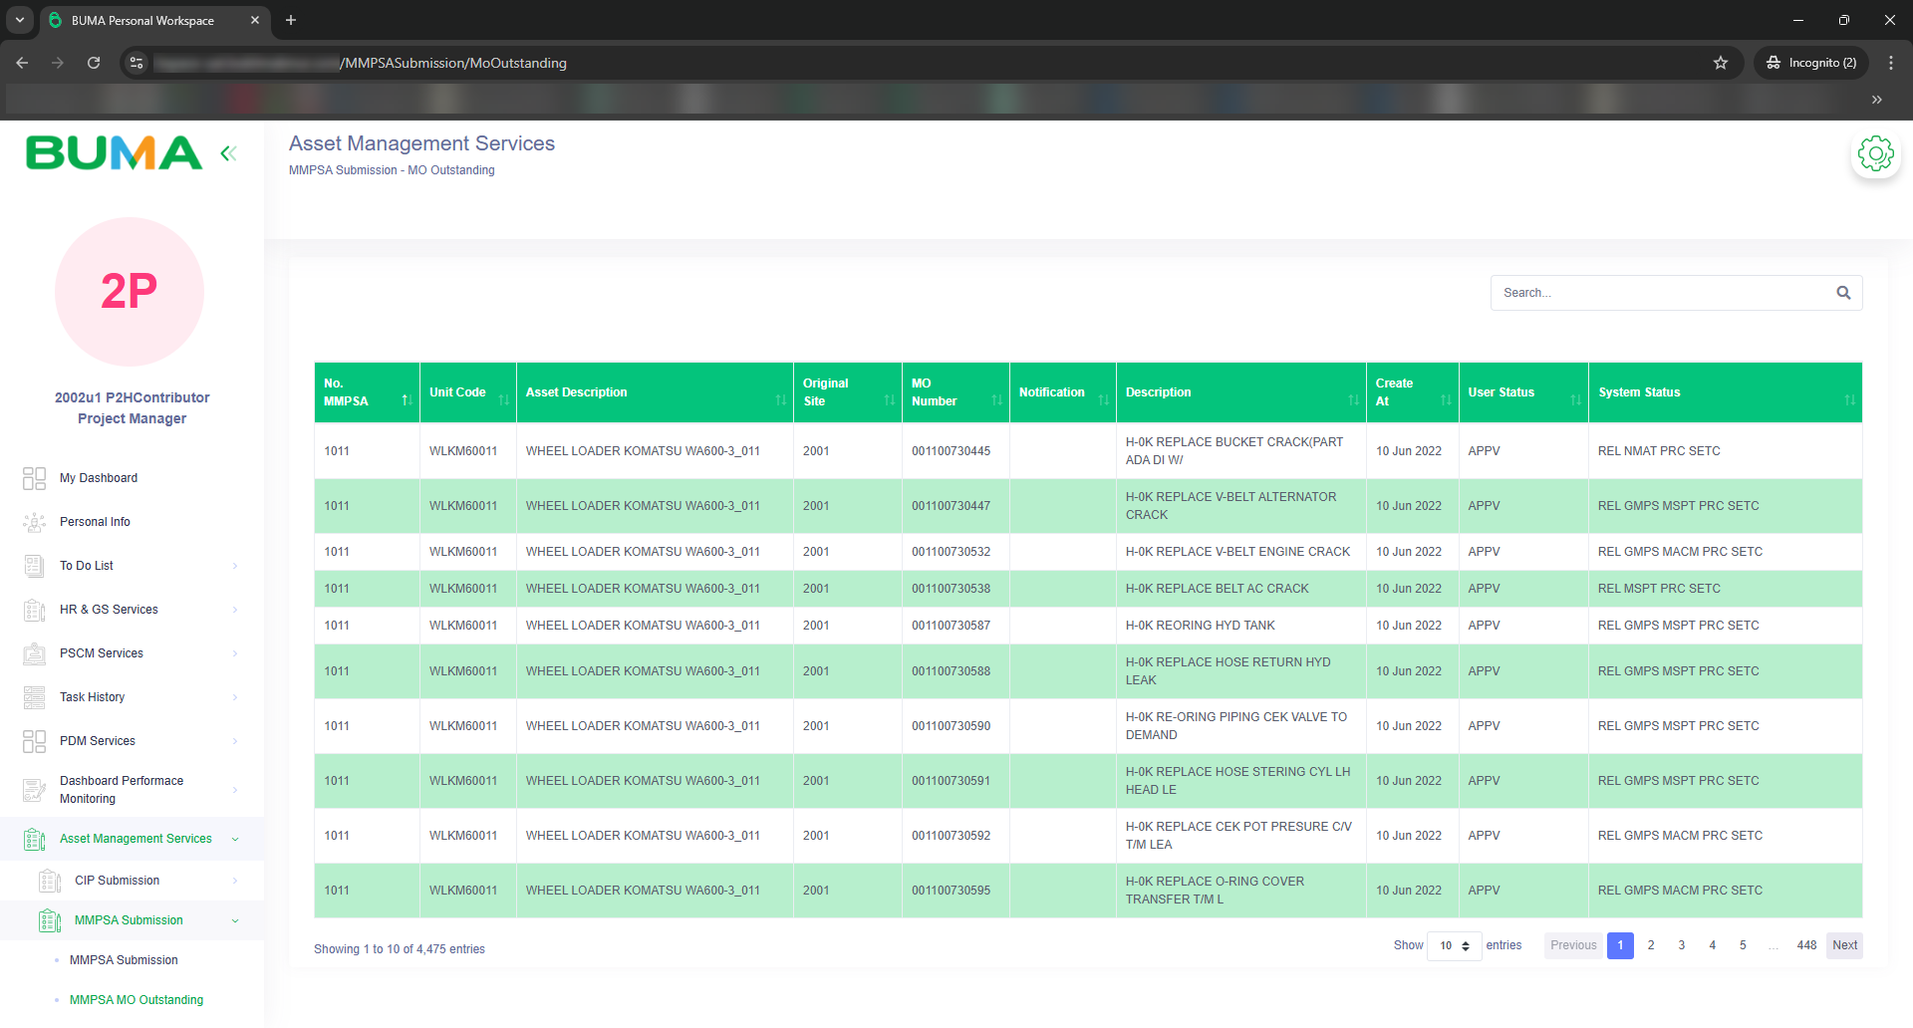
Task: Reload the page using the browser refresh icon
Action: pos(94,63)
